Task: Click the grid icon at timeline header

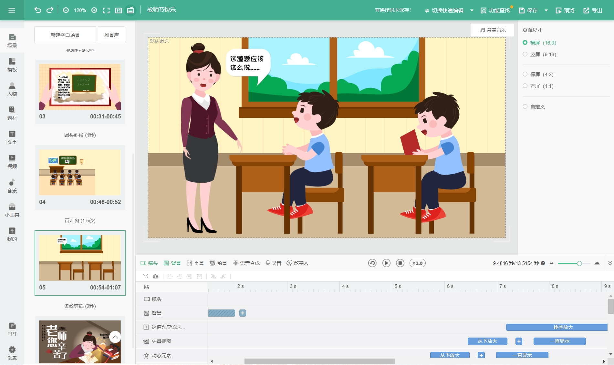Action: pos(146,287)
